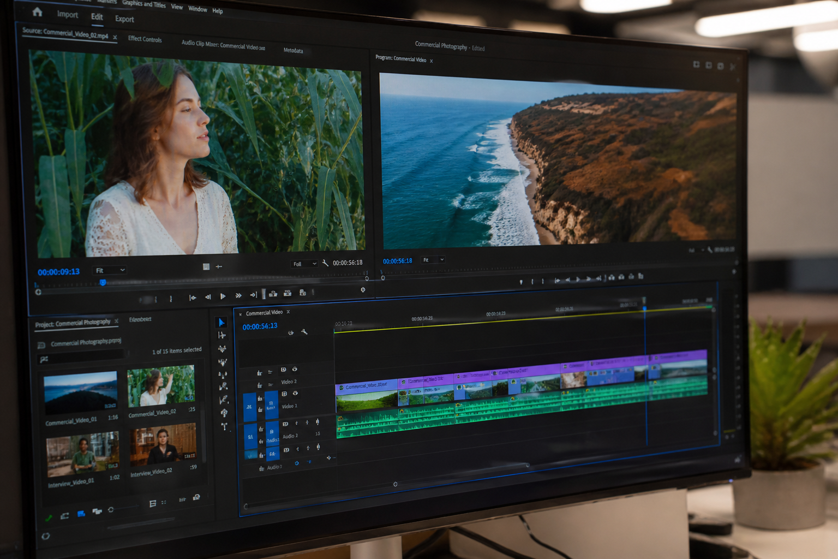Open the Metadata panel tab
This screenshot has width=838, height=559.
tap(293, 51)
